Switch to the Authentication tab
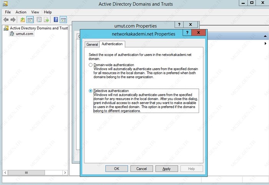The image size is (269, 185). [112, 44]
